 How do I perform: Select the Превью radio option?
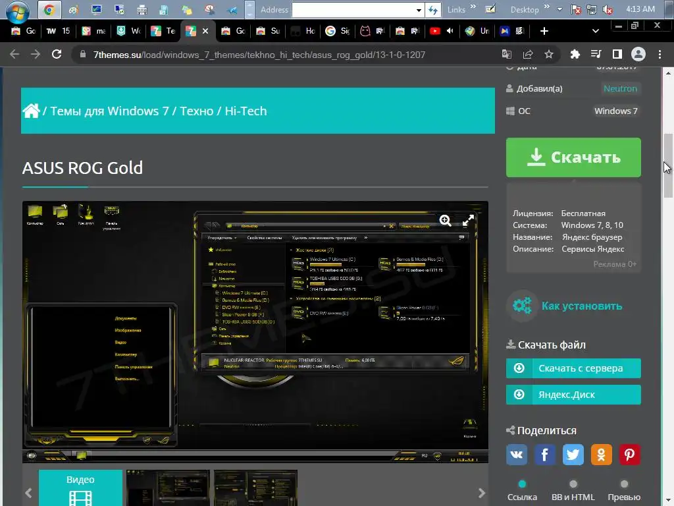tap(624, 484)
